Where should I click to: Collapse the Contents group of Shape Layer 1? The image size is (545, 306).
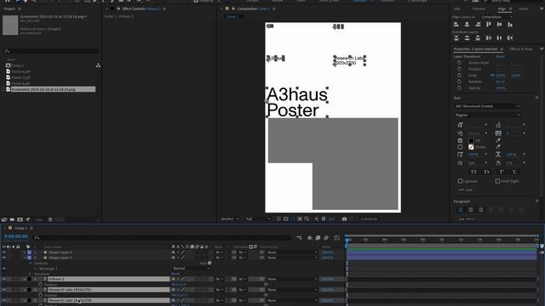[30, 263]
